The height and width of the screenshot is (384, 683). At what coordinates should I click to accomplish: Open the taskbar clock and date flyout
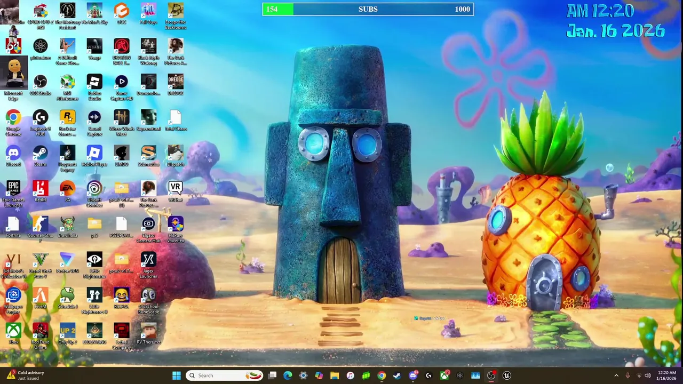tap(666, 375)
